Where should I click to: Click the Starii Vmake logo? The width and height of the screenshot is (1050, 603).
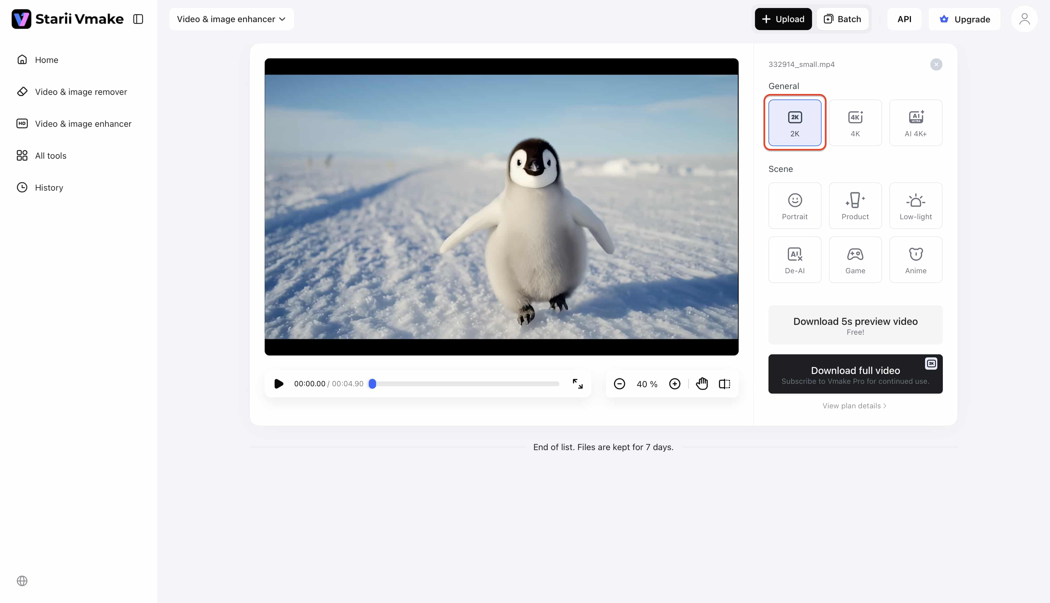tap(68, 19)
